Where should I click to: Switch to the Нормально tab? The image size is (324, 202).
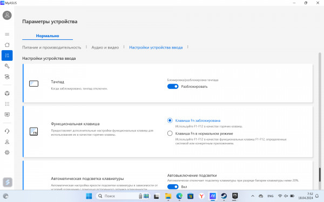48,36
